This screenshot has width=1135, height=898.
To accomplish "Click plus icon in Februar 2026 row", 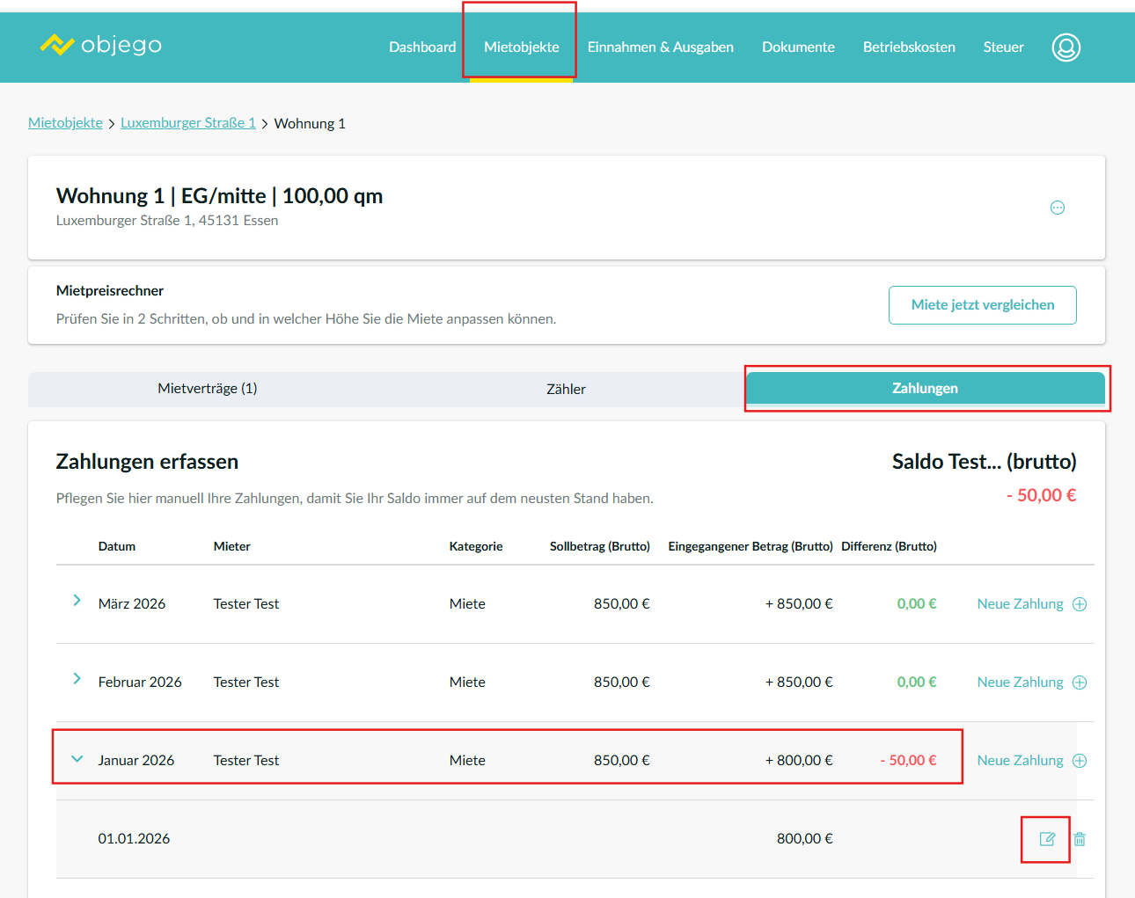I will point(1080,683).
